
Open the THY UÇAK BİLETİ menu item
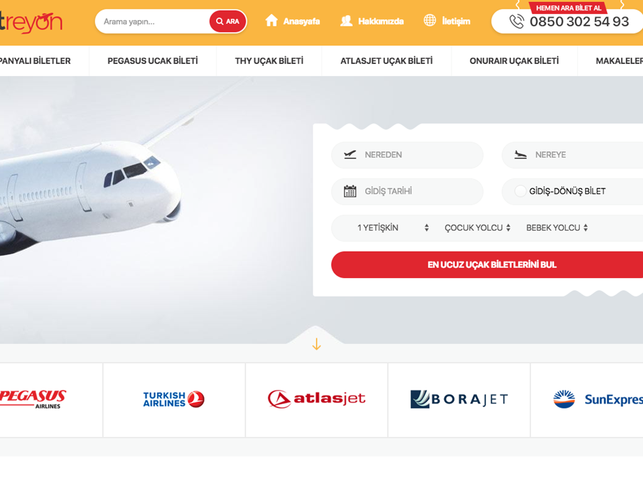pos(269,61)
